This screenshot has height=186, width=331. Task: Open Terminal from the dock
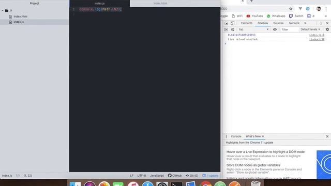point(176,184)
